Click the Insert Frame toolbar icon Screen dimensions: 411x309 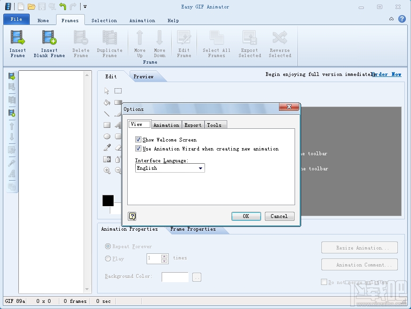[x=17, y=42]
